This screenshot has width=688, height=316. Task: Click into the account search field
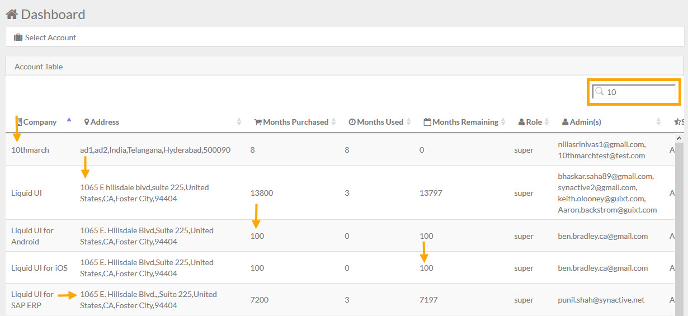(x=634, y=92)
